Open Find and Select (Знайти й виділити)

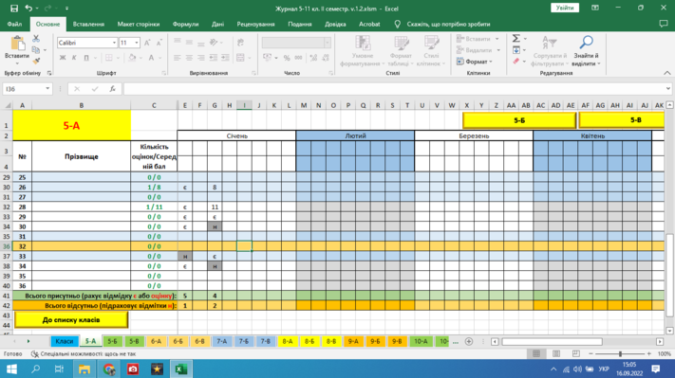pos(586,51)
